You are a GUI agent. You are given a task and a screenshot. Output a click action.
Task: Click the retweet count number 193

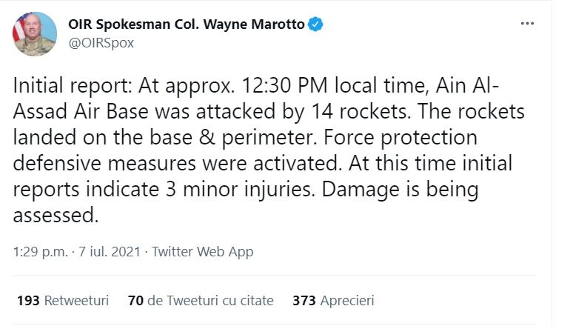click(28, 300)
